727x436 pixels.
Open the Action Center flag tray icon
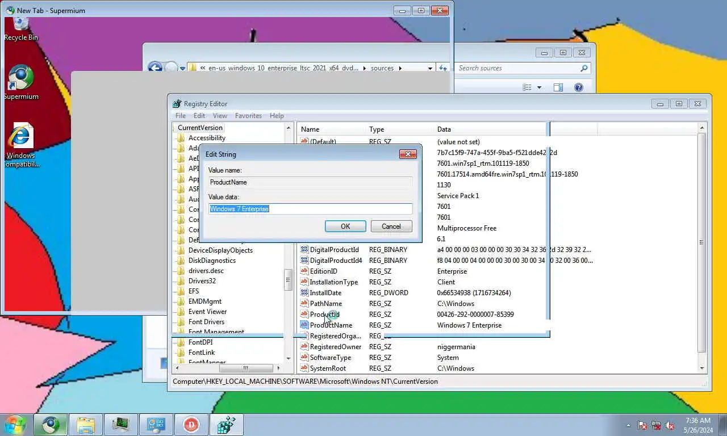click(642, 425)
